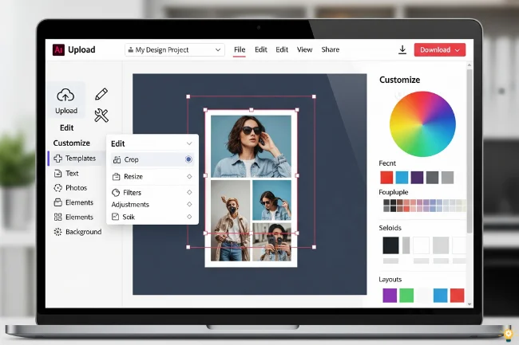Select the pencil edit tool

pyautogui.click(x=101, y=95)
